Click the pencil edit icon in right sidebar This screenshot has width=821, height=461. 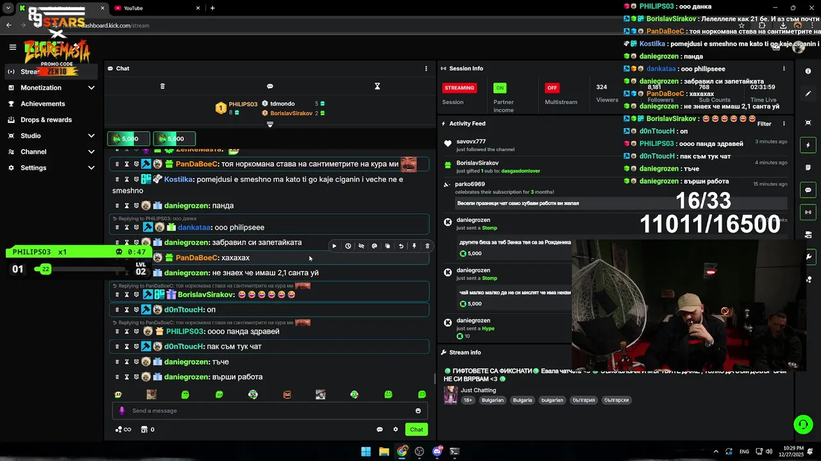tap(808, 93)
